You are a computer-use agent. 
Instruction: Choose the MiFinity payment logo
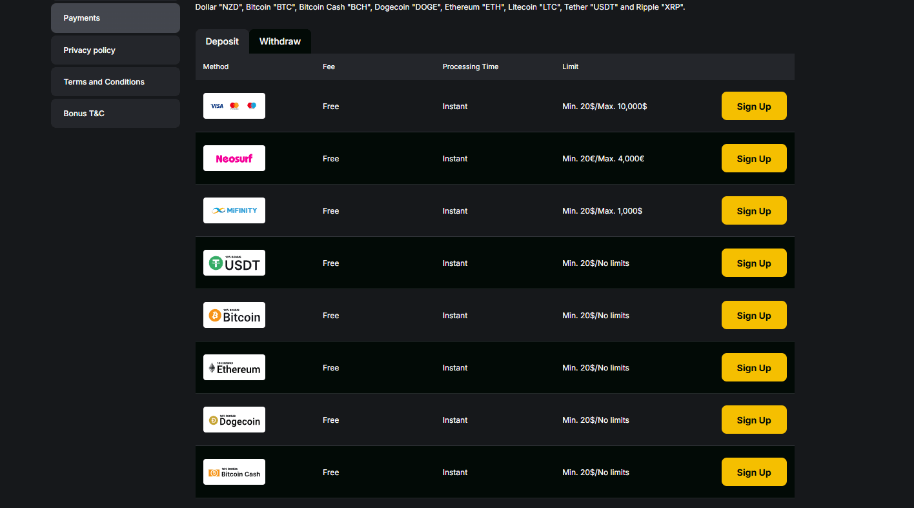(x=234, y=210)
